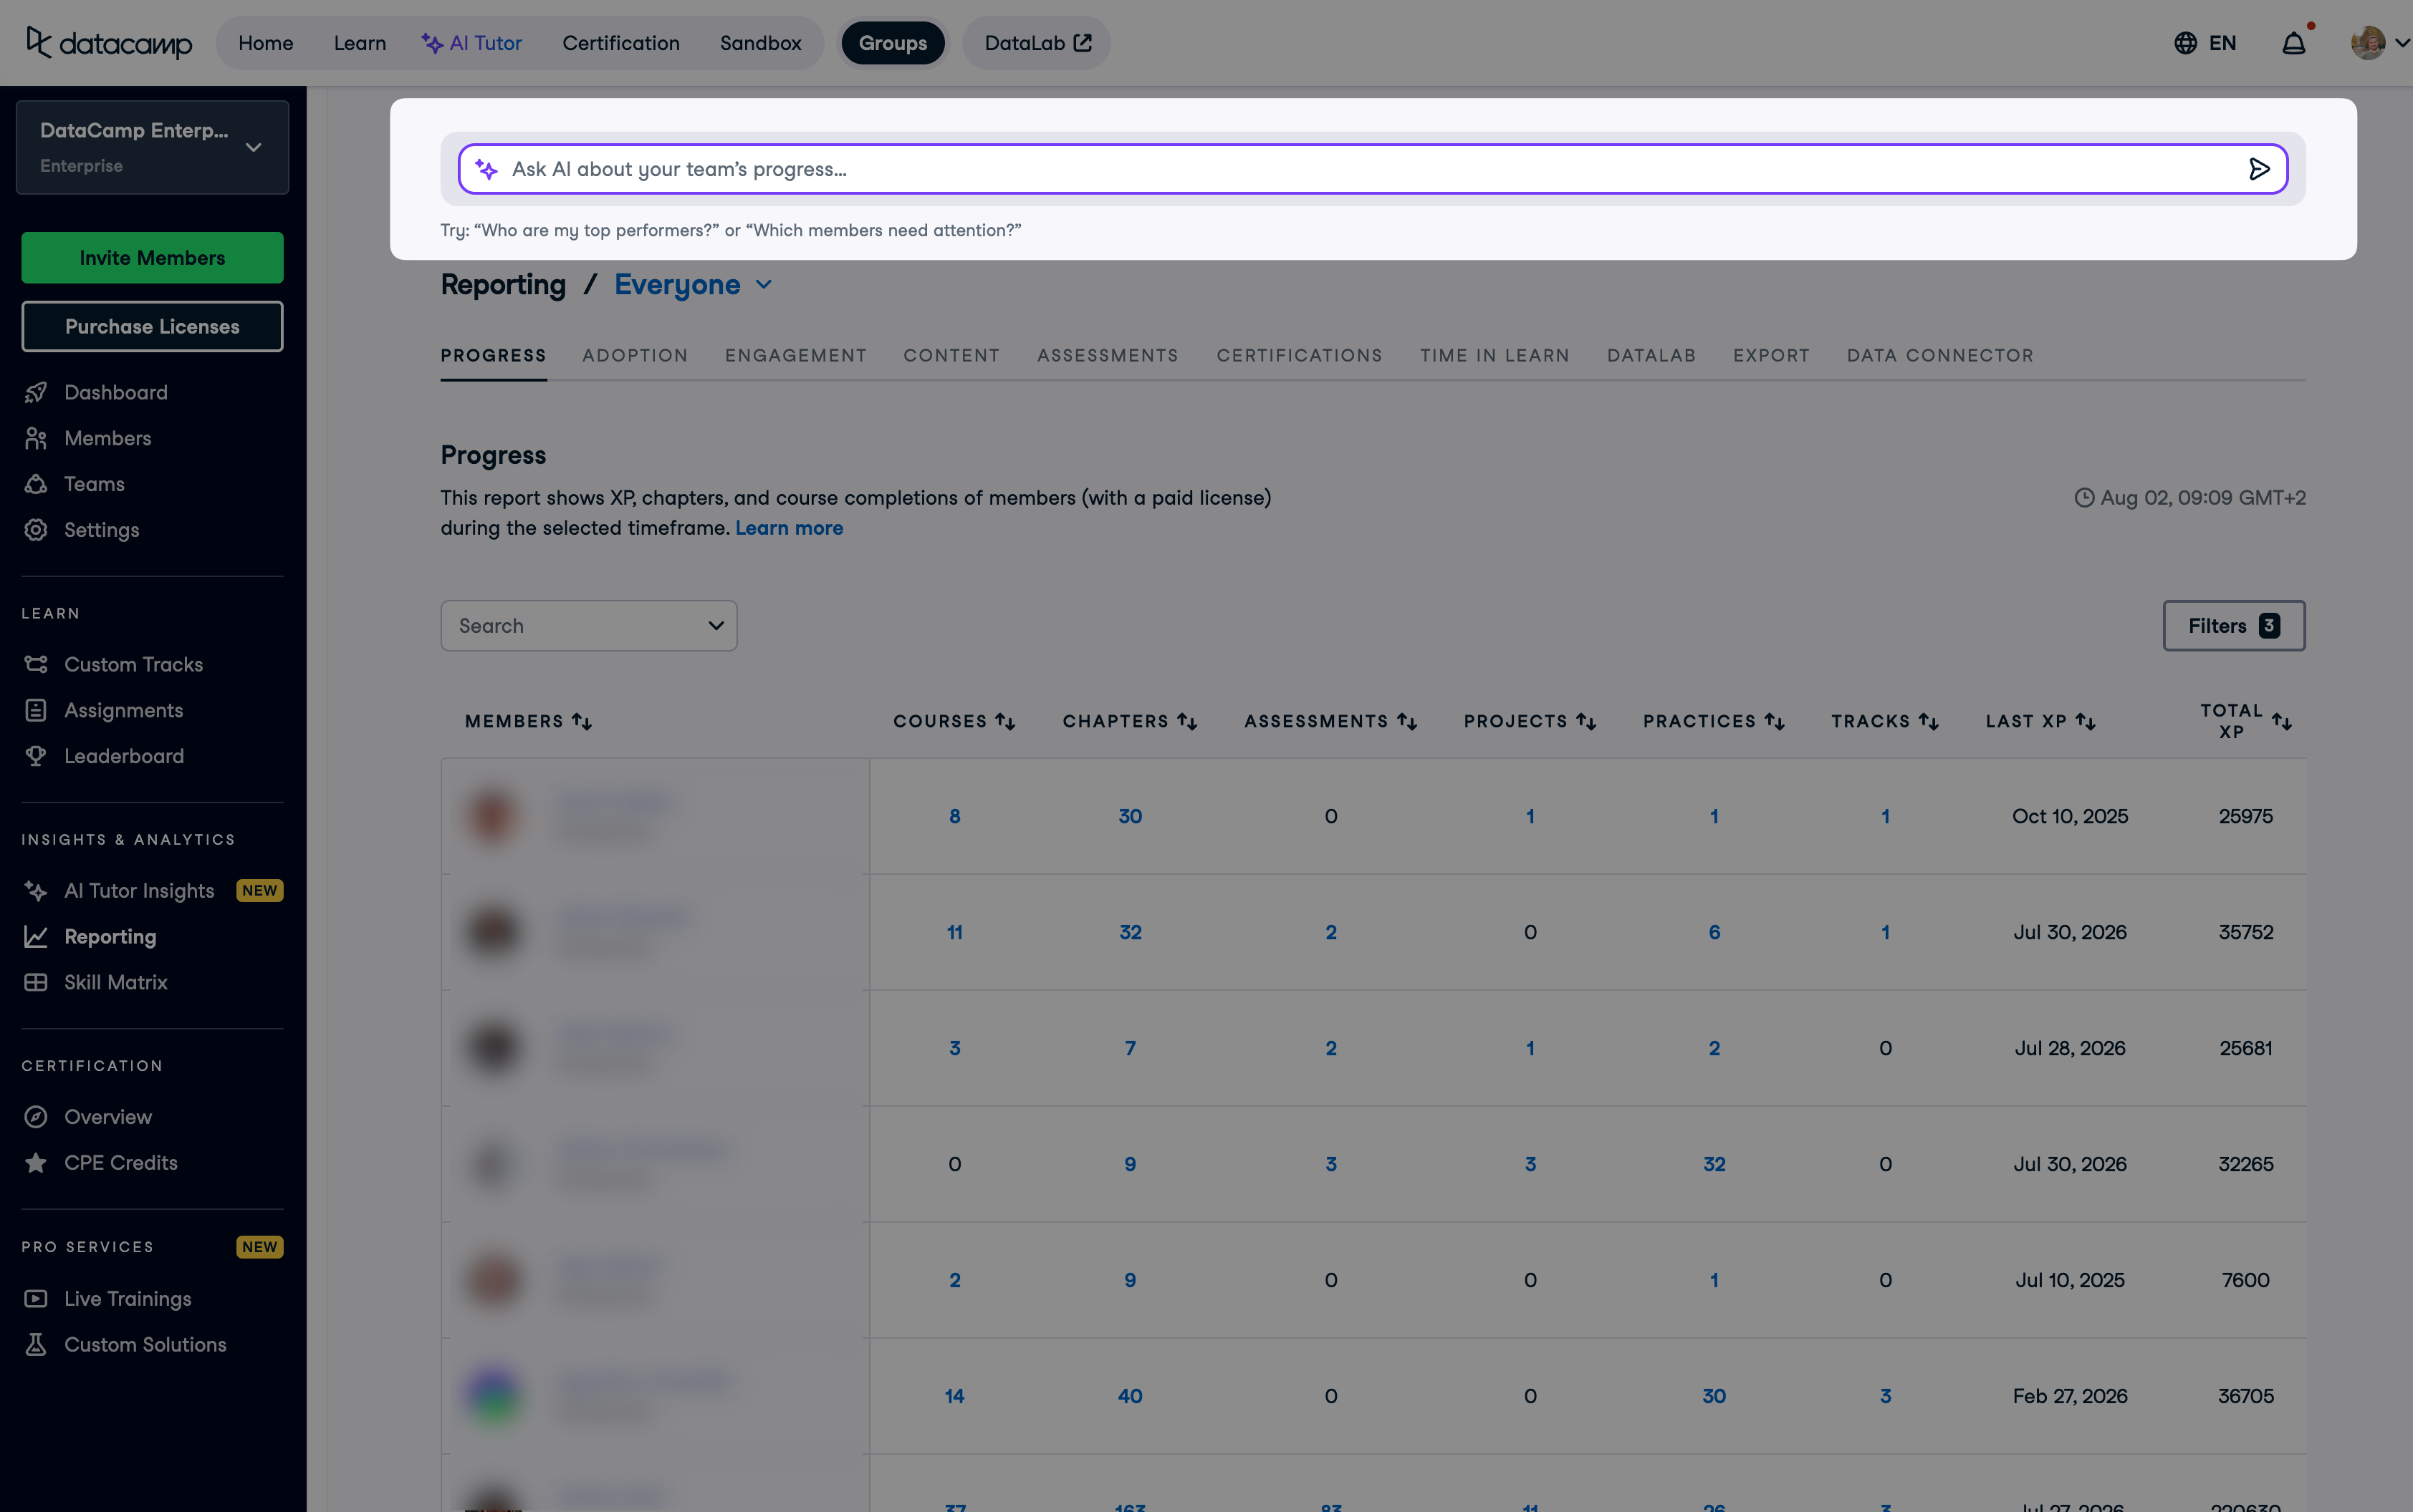The image size is (2413, 1512).
Task: Open Certification in top navigation
Action: coord(620,43)
